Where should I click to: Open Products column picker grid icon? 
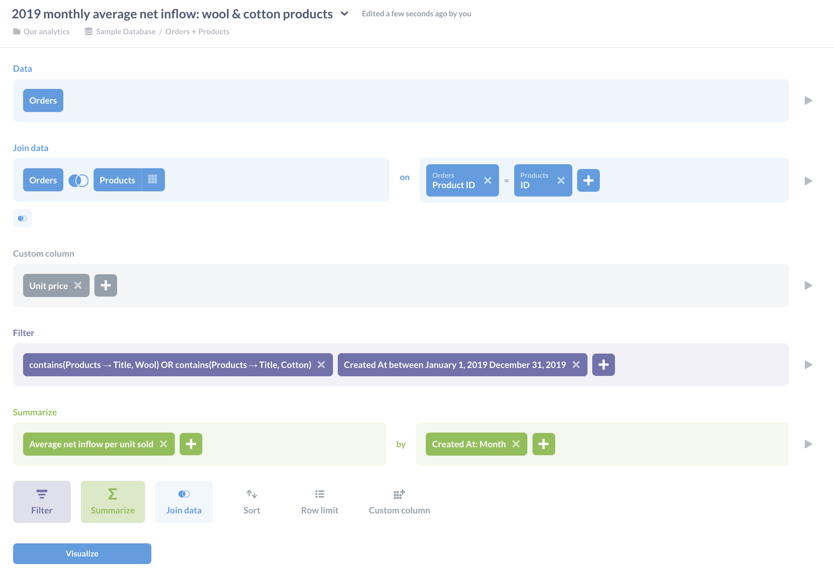click(153, 180)
